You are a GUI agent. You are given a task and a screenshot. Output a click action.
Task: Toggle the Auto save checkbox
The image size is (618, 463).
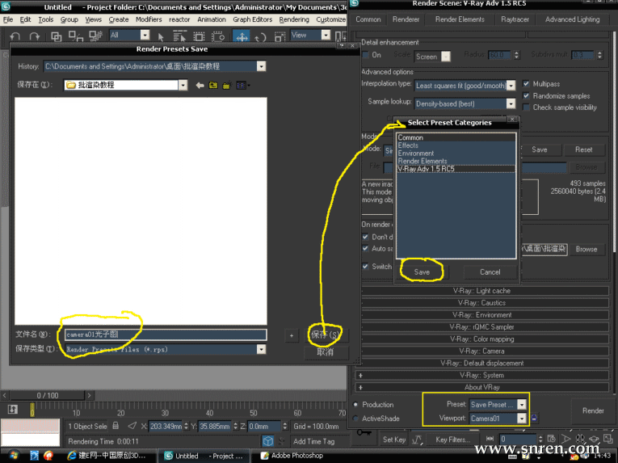click(x=365, y=248)
